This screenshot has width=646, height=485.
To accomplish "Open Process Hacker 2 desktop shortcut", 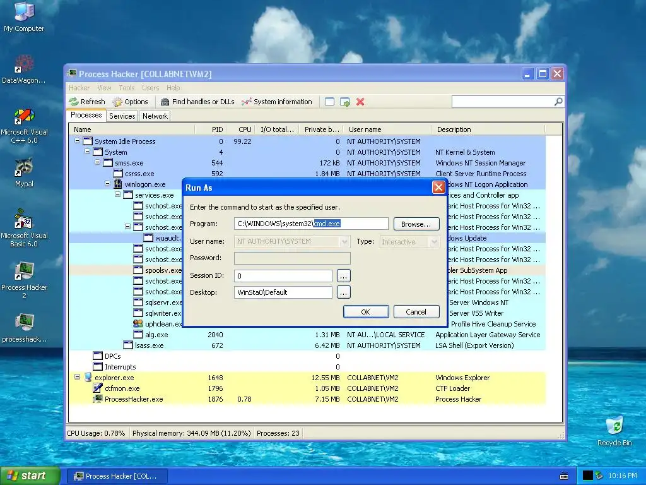I will (24, 280).
